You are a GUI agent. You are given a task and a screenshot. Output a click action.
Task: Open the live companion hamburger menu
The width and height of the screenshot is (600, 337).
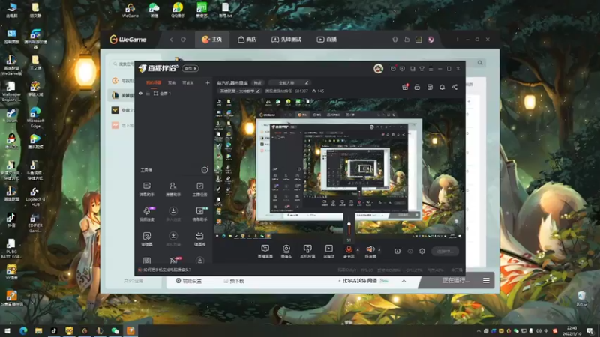click(430, 68)
